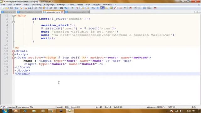Click the Close All toolbar icon
Image resolution: width=201 pixels, height=113 pixels.
pos(26,8)
